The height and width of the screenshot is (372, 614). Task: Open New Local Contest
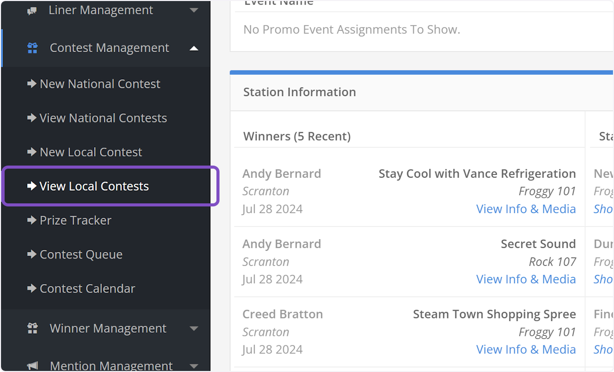point(91,152)
